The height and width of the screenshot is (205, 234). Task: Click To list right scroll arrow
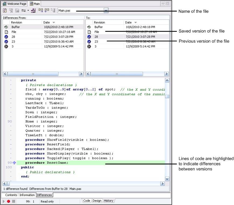click(166, 74)
